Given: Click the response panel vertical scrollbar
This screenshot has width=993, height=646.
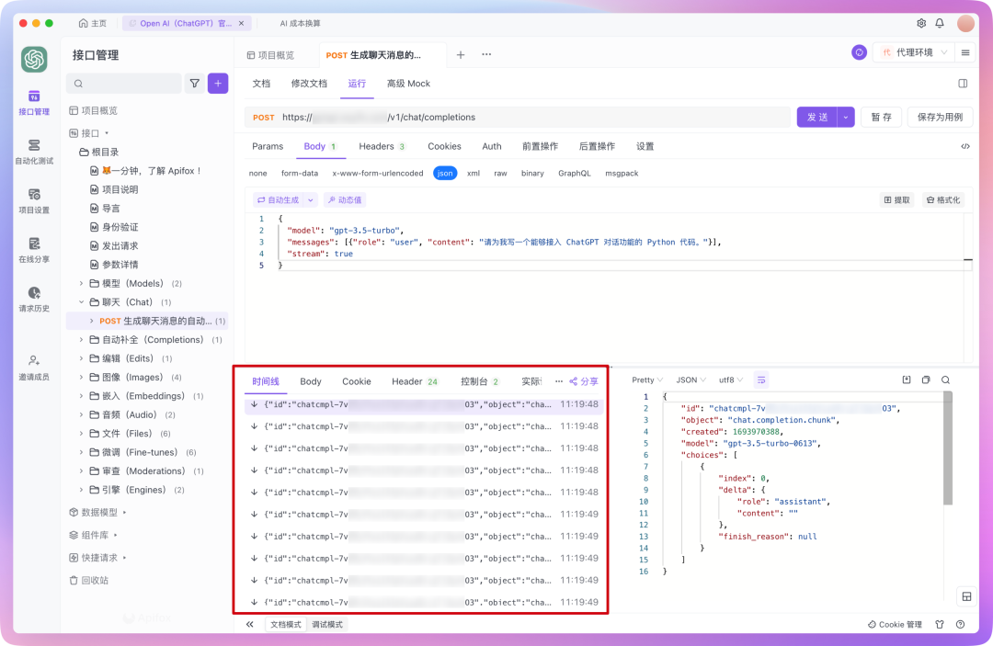Looking at the screenshot, I should 947,450.
